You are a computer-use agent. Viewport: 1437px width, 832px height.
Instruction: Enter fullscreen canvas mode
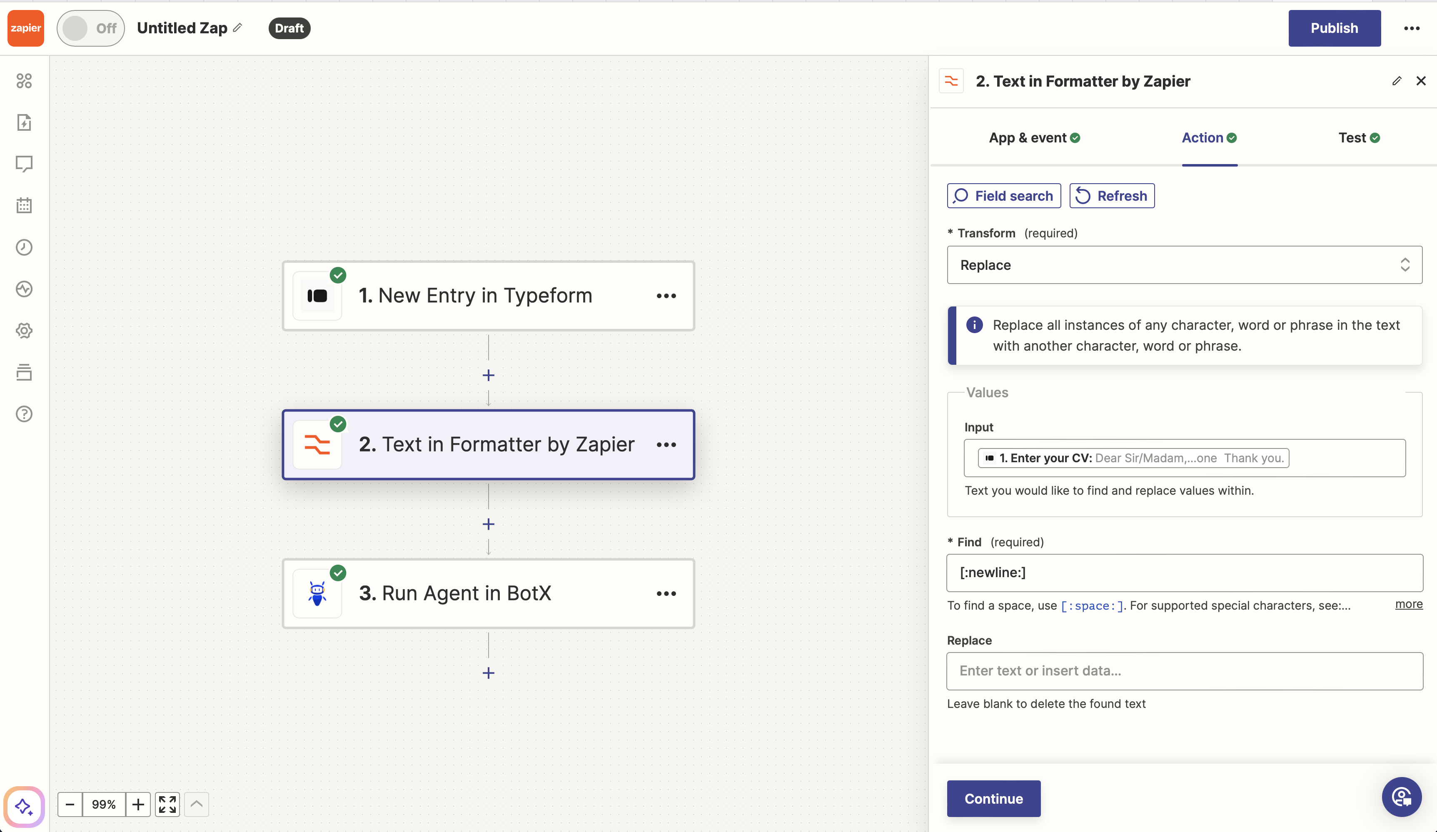point(167,804)
